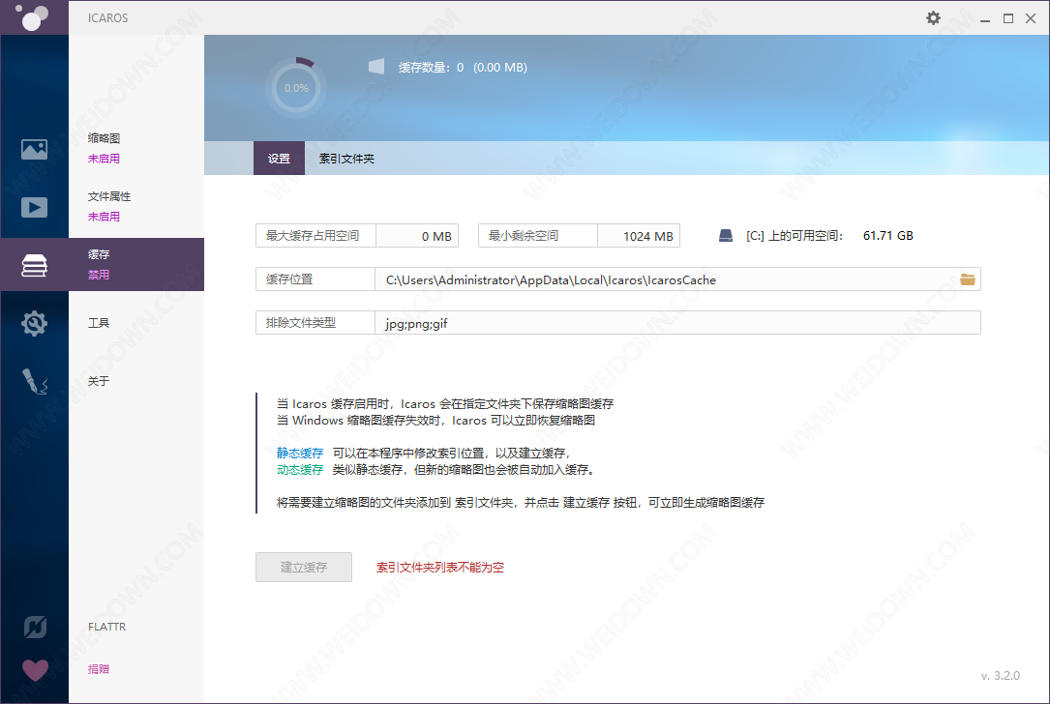Open the tools gear-wrench icon
Screen dimensions: 1050x704
(34, 323)
